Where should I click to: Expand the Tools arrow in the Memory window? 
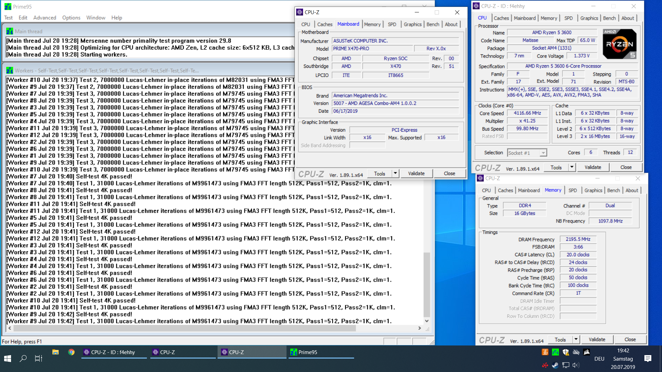[x=576, y=340]
